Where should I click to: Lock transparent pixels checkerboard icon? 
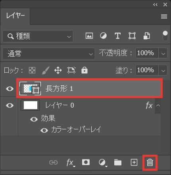click(x=32, y=70)
